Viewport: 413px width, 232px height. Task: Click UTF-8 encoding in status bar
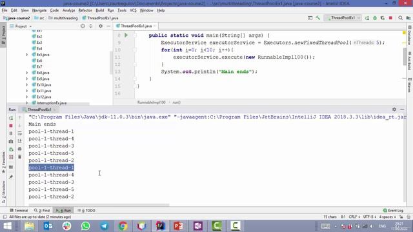pyautogui.click(x=369, y=217)
